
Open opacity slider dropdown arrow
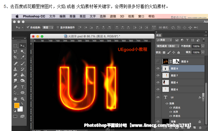203,46
